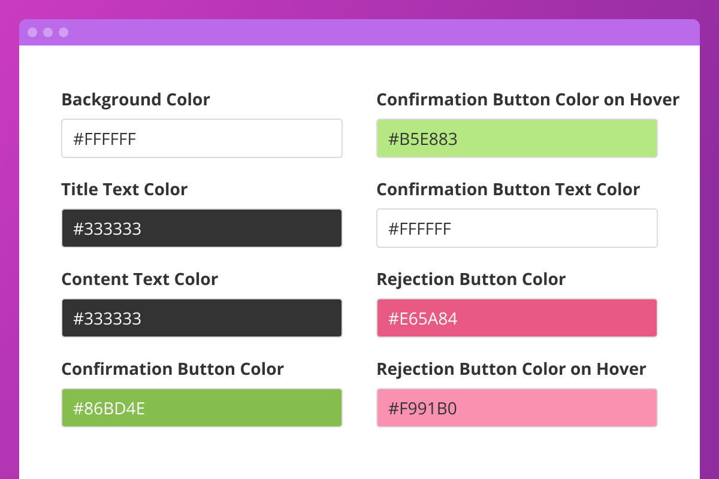The image size is (719, 479).
Task: Click the Background Color #FFFFFF input field
Action: [202, 138]
